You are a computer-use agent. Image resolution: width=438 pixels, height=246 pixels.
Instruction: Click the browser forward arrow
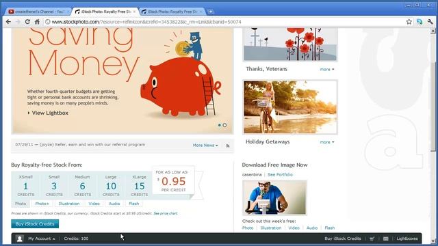[x=18, y=21]
